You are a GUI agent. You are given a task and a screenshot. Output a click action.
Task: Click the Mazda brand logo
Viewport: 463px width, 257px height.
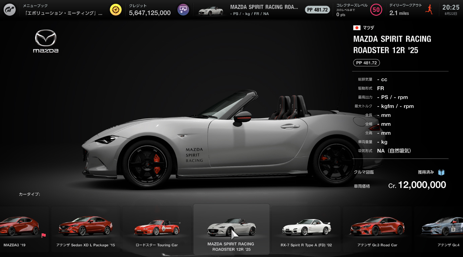pyautogui.click(x=46, y=41)
